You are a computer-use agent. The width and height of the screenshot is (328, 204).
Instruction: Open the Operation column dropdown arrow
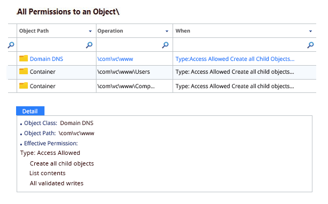(167, 32)
